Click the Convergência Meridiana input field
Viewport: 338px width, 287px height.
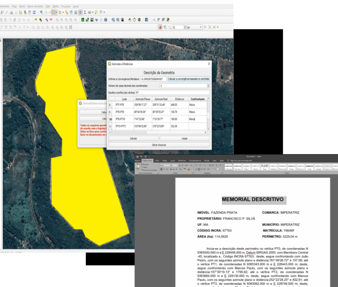pos(153,79)
